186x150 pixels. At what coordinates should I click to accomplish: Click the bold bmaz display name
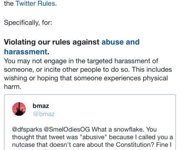(41, 106)
